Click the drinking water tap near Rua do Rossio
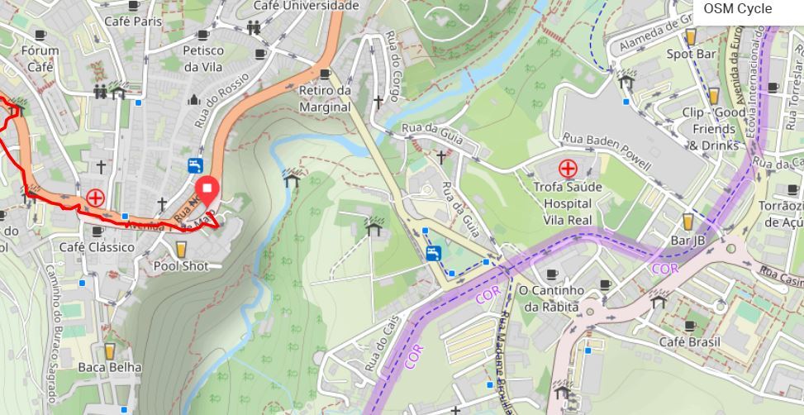 (195, 165)
